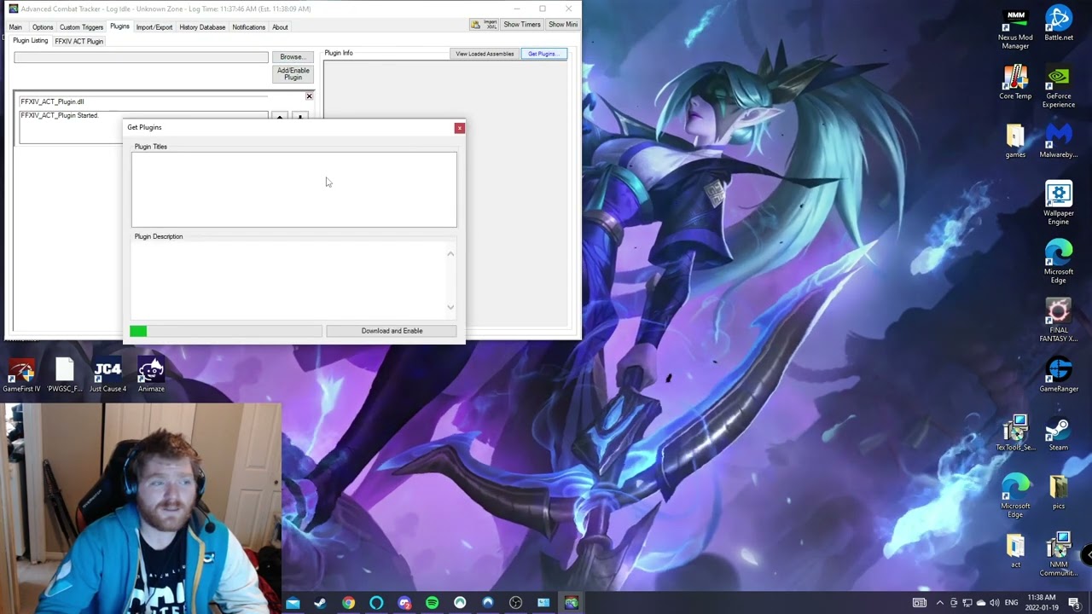Open the History Database tab

(x=202, y=27)
